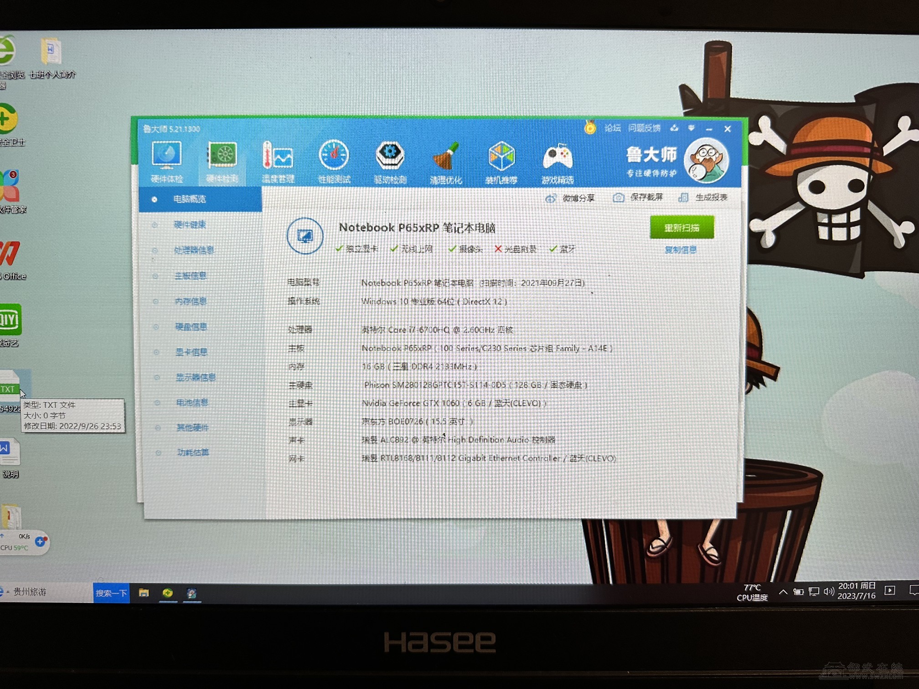Click the 京东方 BOE0726 display text
Viewport: 919px width, 689px height.
pos(417,422)
